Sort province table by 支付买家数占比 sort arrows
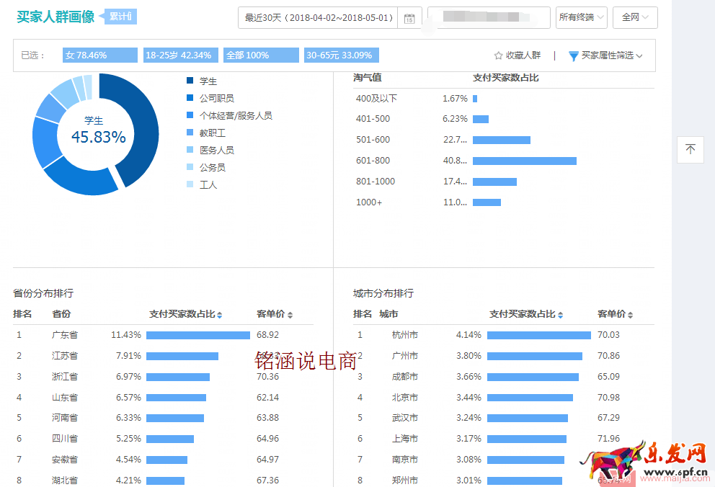Image resolution: width=715 pixels, height=487 pixels. [x=219, y=315]
